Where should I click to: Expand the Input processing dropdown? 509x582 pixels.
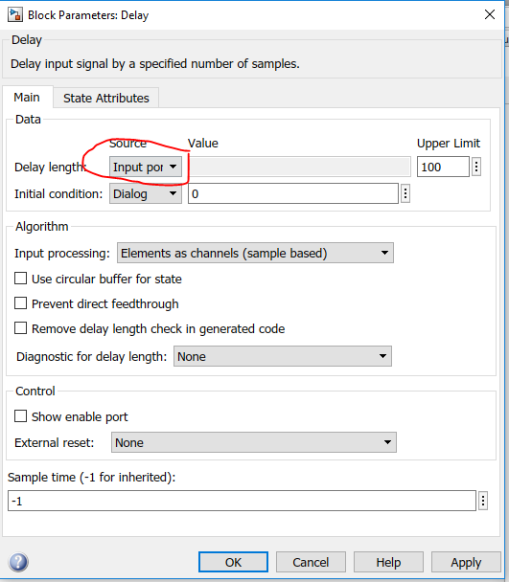[255, 253]
